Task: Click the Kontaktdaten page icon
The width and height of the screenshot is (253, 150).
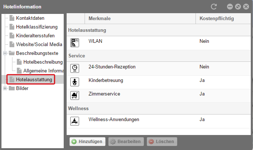Action: pyautogui.click(x=12, y=18)
